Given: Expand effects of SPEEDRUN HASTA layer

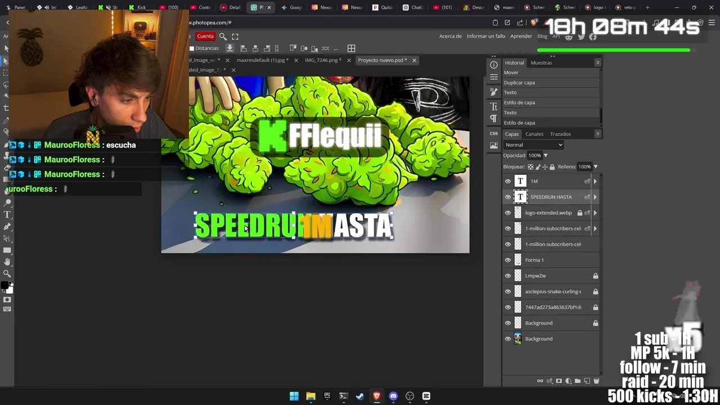Looking at the screenshot, I should tap(595, 197).
